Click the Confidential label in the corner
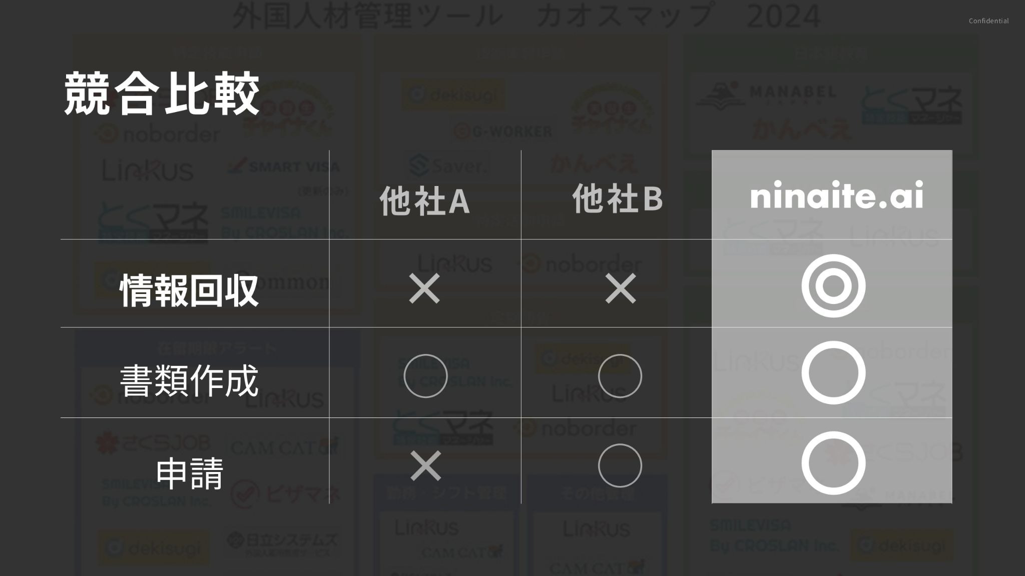Image resolution: width=1025 pixels, height=576 pixels. click(x=988, y=21)
